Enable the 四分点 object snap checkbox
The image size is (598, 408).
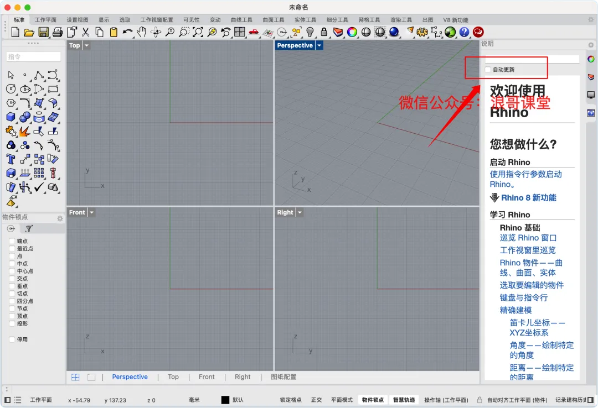tap(12, 301)
